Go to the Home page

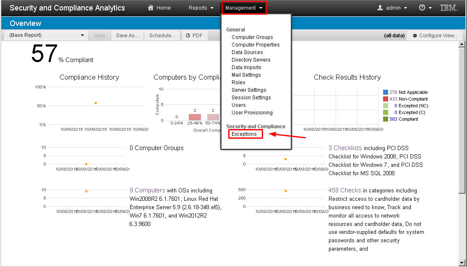click(x=159, y=8)
